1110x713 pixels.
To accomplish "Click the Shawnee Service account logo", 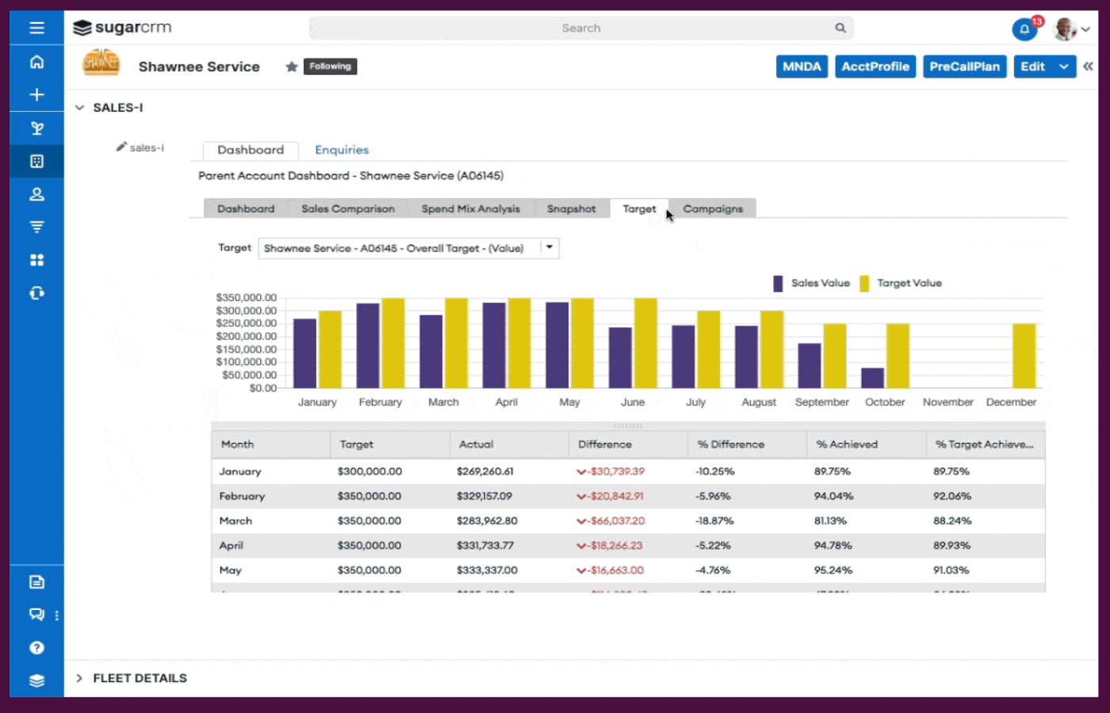I will pyautogui.click(x=101, y=63).
